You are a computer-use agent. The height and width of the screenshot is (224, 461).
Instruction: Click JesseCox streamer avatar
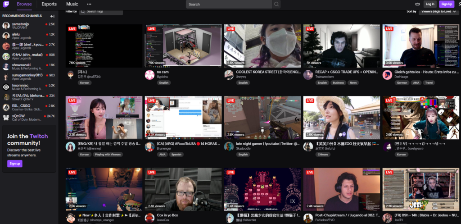pos(149,218)
